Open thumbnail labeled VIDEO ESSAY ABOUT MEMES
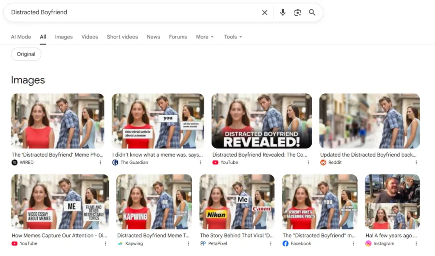Viewport: 435px width, 256px height. (60, 202)
